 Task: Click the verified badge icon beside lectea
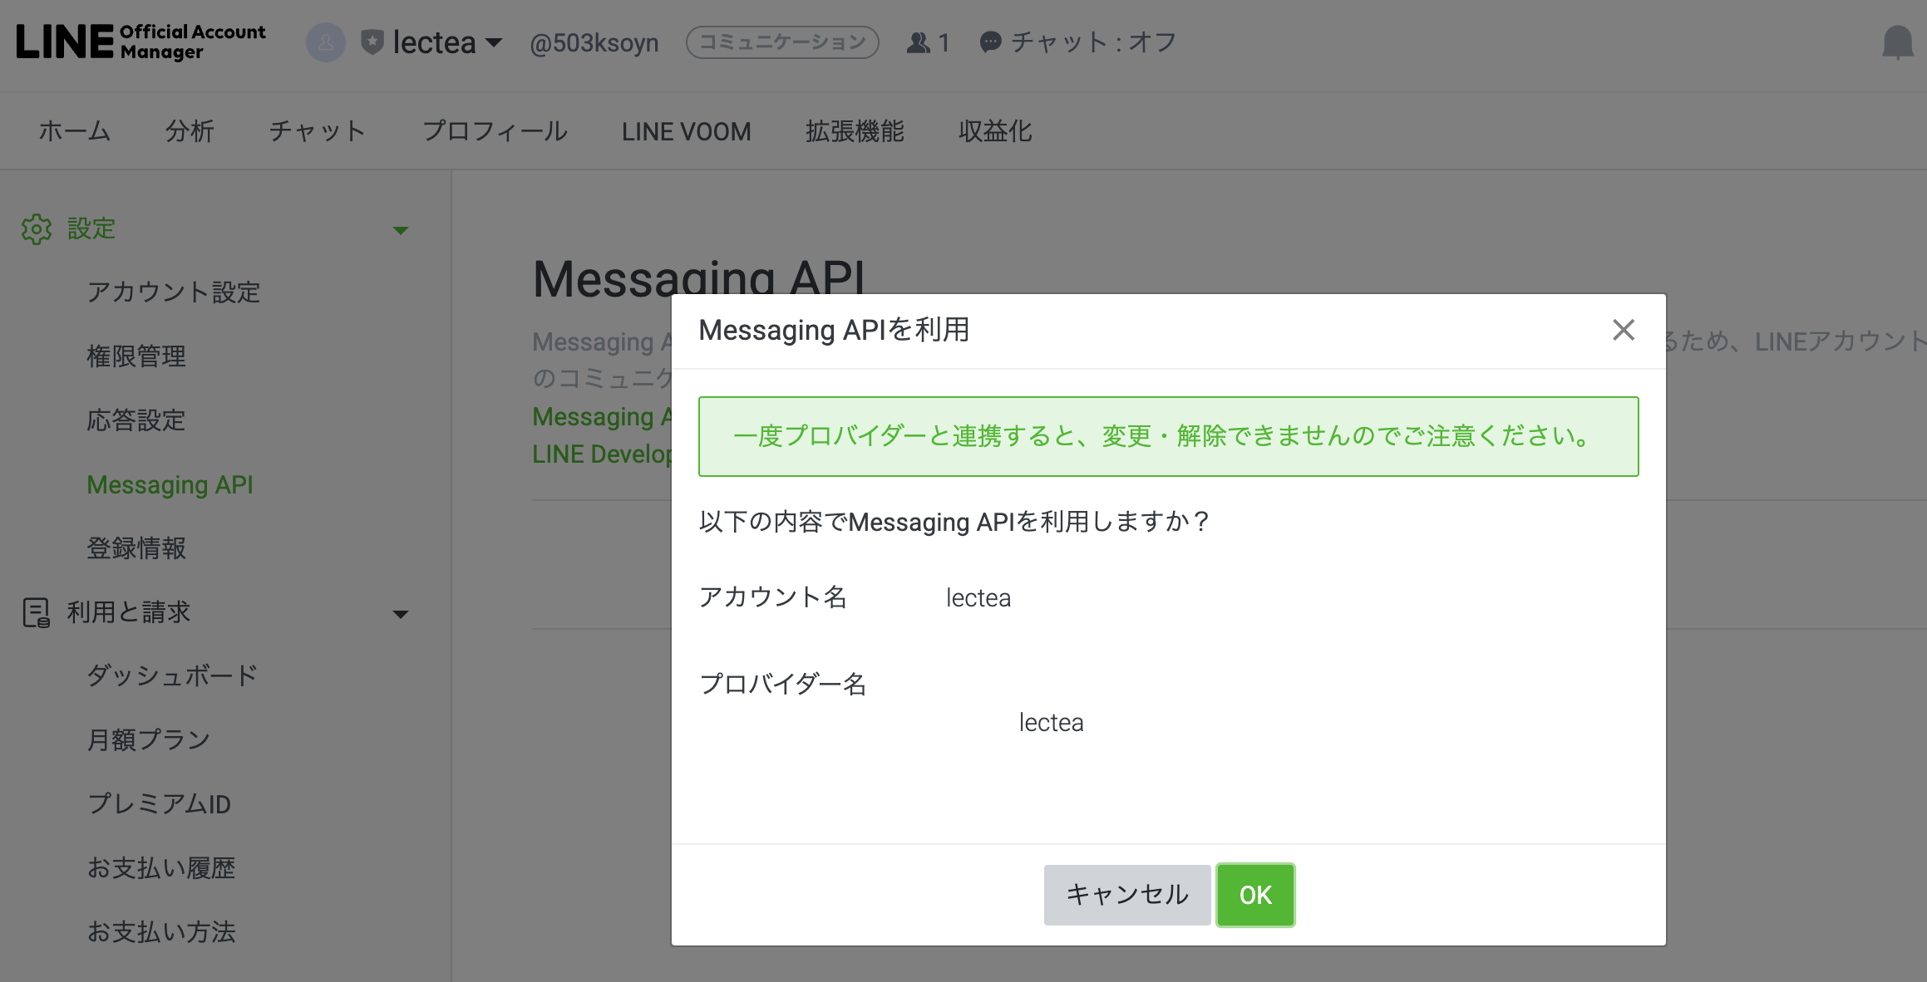pyautogui.click(x=372, y=42)
